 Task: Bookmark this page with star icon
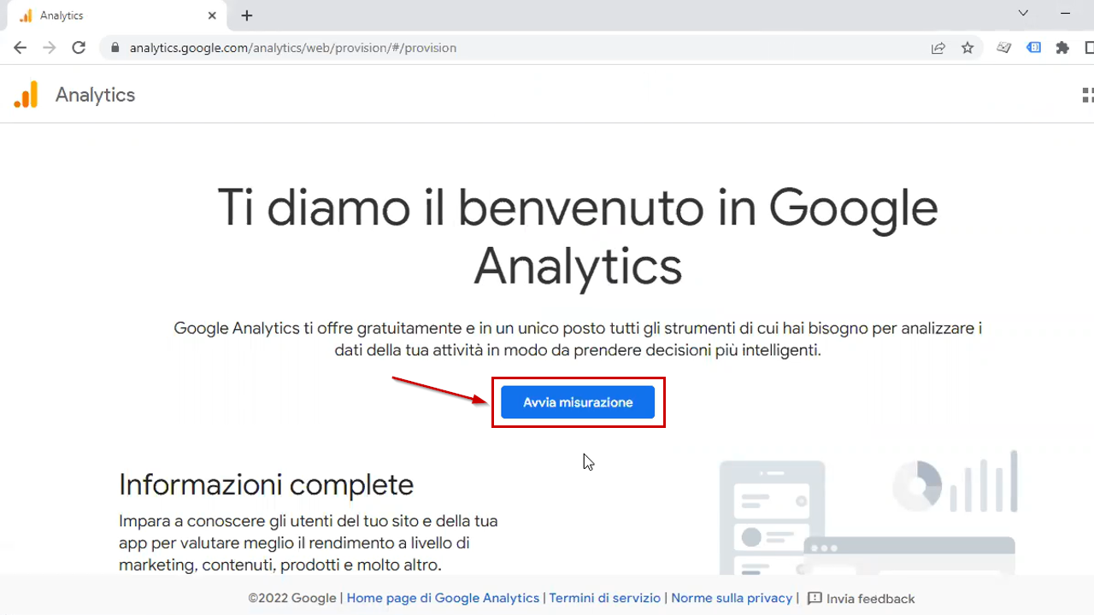pos(968,48)
